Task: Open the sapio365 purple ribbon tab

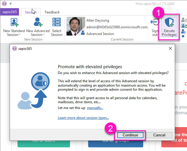Action: point(10,12)
